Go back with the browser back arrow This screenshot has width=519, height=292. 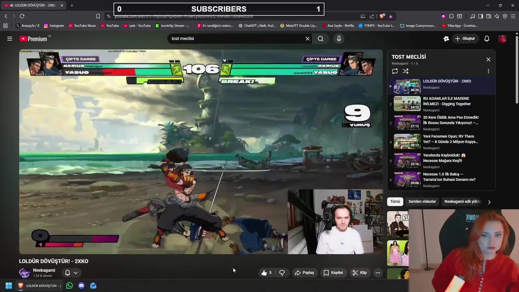6,16
